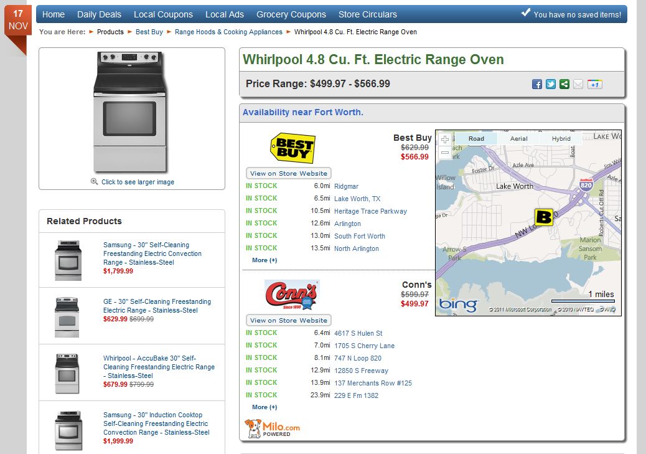Open Store Circulars
Viewport: 646px width, 454px height.
coord(368,14)
